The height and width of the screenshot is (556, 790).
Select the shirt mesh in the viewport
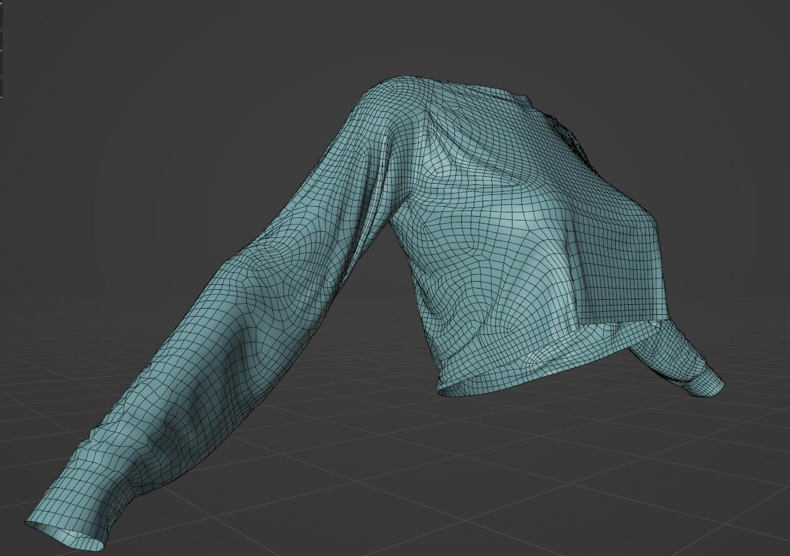(500, 250)
